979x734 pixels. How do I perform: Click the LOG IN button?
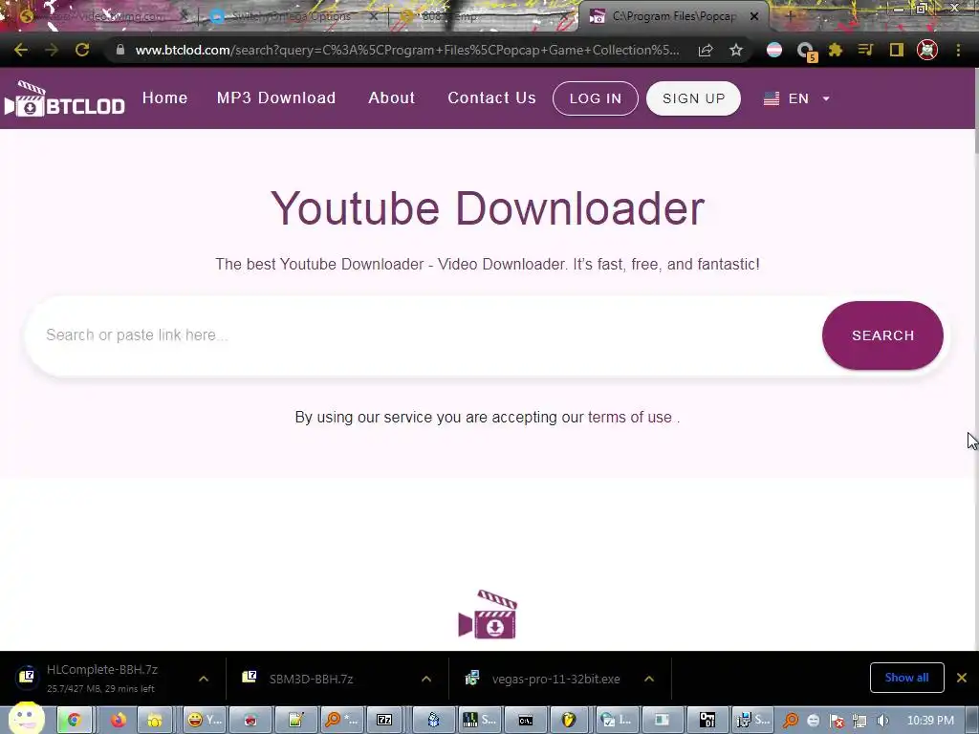pos(596,98)
